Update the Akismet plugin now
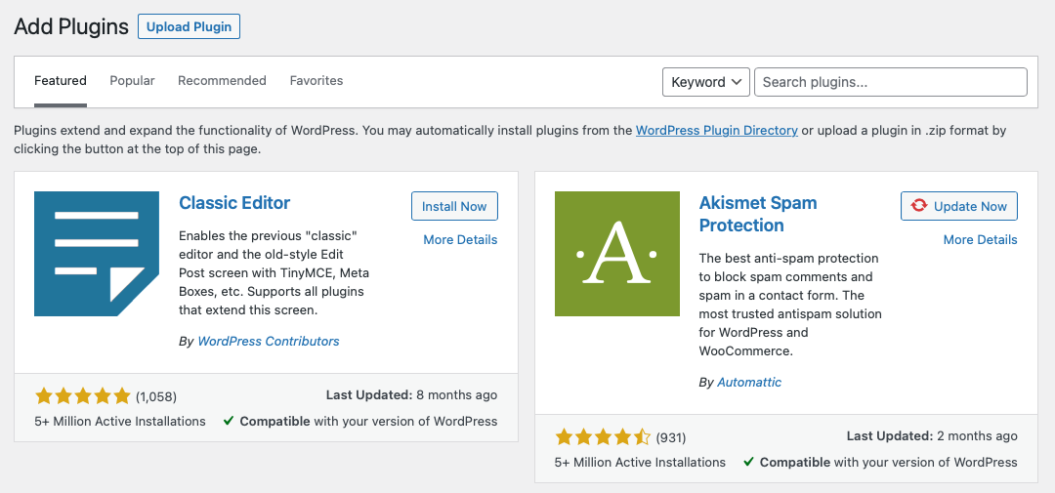Screen dimensions: 1055x493 tap(959, 206)
